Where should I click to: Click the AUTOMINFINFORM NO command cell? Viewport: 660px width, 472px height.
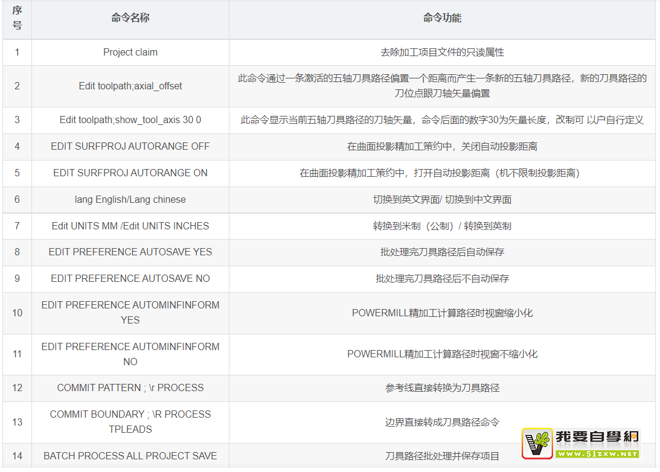click(130, 354)
